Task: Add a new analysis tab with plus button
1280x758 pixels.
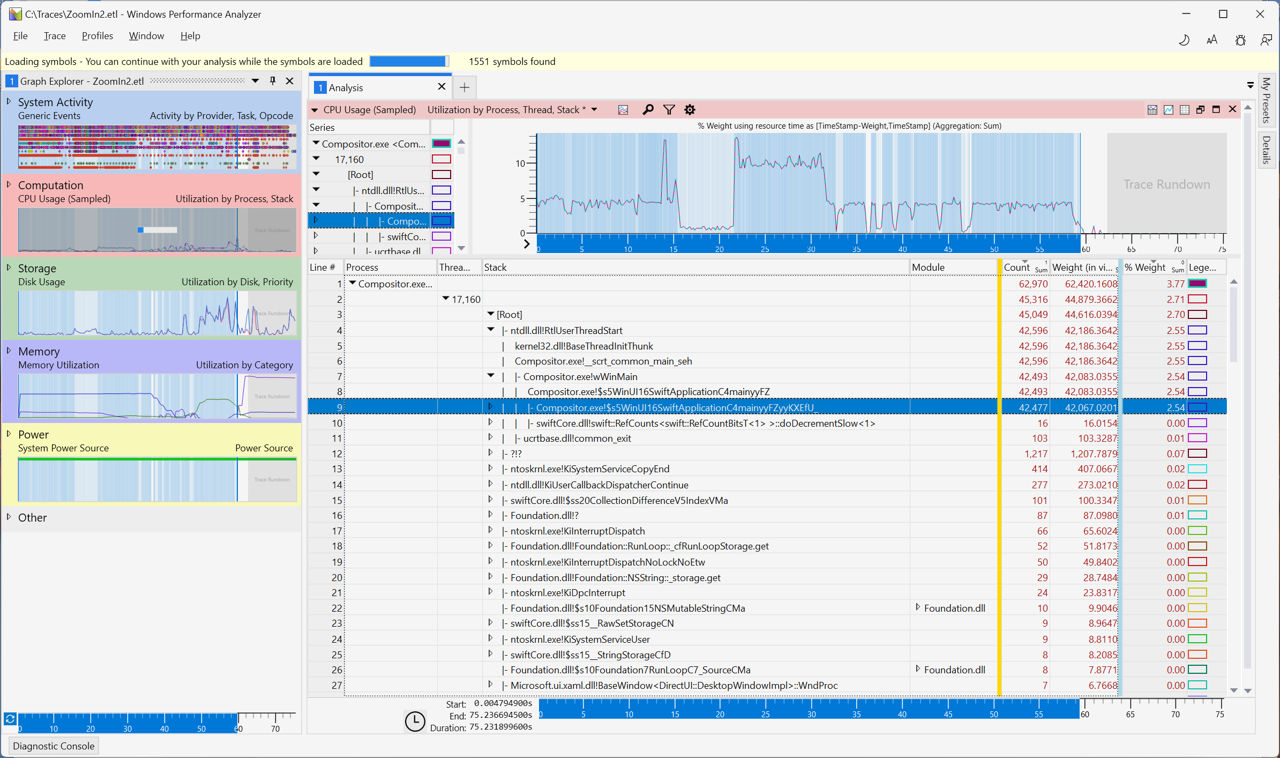Action: (x=465, y=87)
